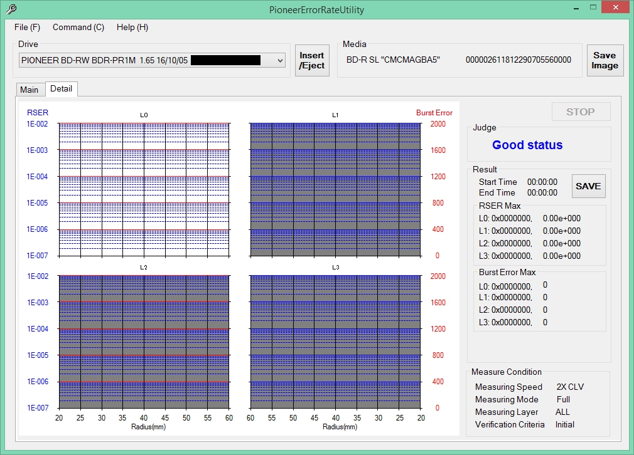Image resolution: width=634 pixels, height=455 pixels.
Task: Select the Detail tab
Action: coord(62,89)
